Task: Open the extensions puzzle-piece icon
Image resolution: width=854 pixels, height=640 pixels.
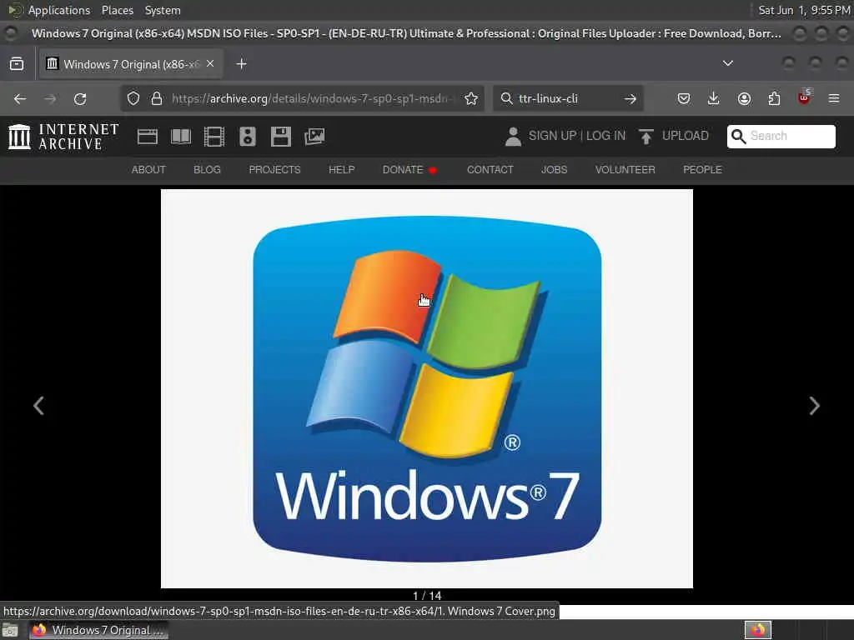Action: point(774,98)
